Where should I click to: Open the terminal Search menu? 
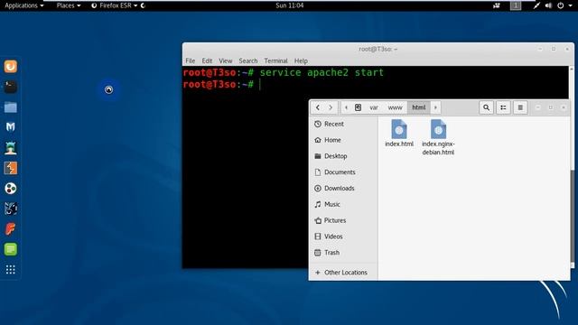(248, 60)
